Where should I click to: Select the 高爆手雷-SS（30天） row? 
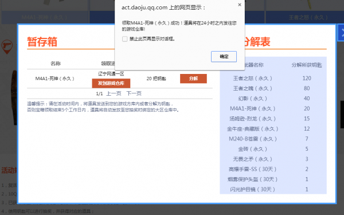click(273, 169)
